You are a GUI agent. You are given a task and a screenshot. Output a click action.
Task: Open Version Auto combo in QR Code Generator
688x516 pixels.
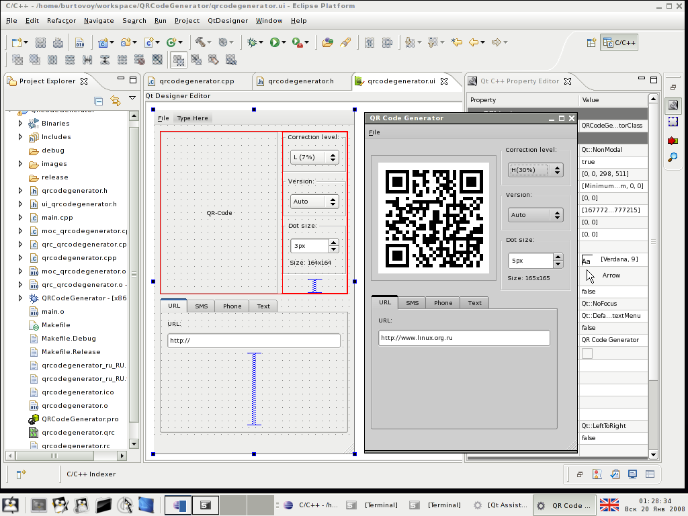(535, 215)
